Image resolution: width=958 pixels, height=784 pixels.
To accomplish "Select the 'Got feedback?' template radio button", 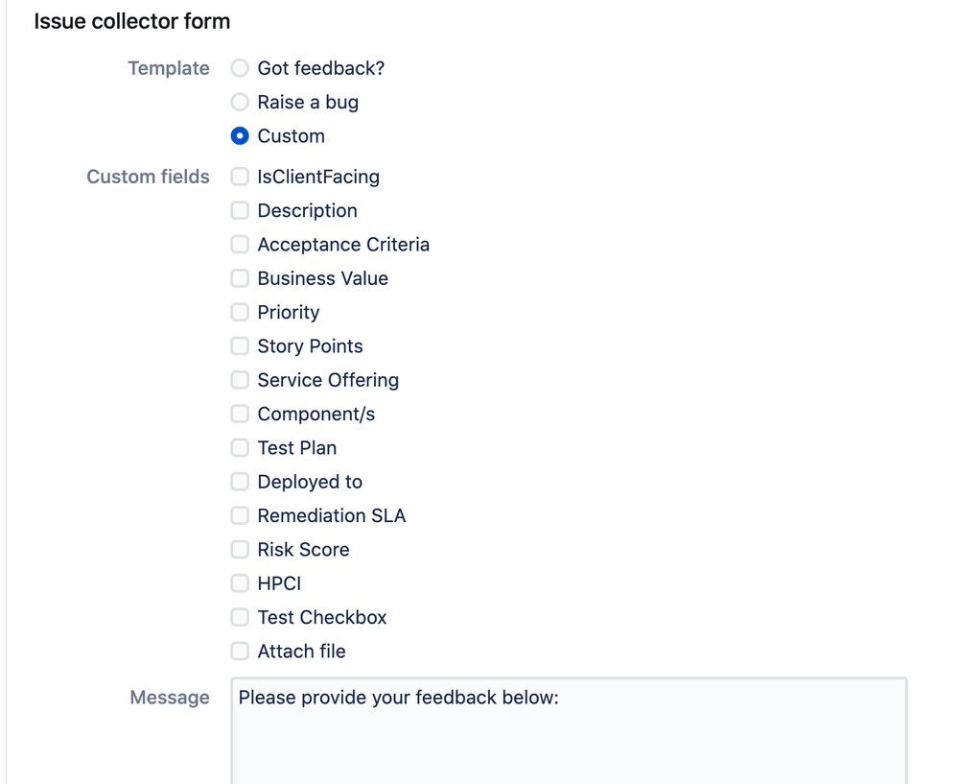I will 240,68.
